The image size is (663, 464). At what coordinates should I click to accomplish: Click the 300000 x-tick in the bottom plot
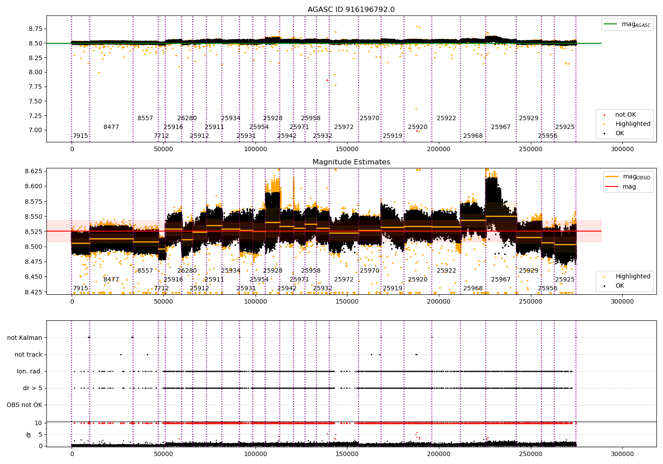pyautogui.click(x=622, y=454)
